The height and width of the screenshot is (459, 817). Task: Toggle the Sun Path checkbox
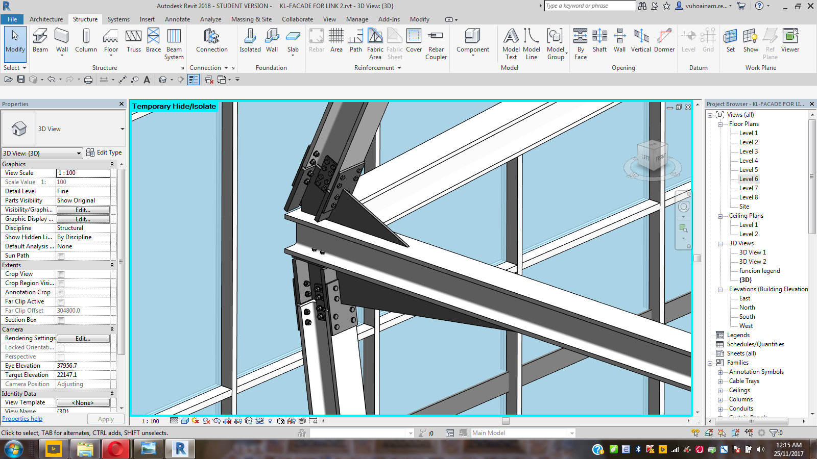point(61,256)
